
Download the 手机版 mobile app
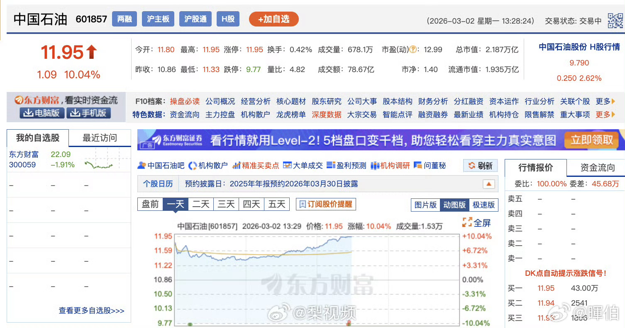[x=88, y=113]
